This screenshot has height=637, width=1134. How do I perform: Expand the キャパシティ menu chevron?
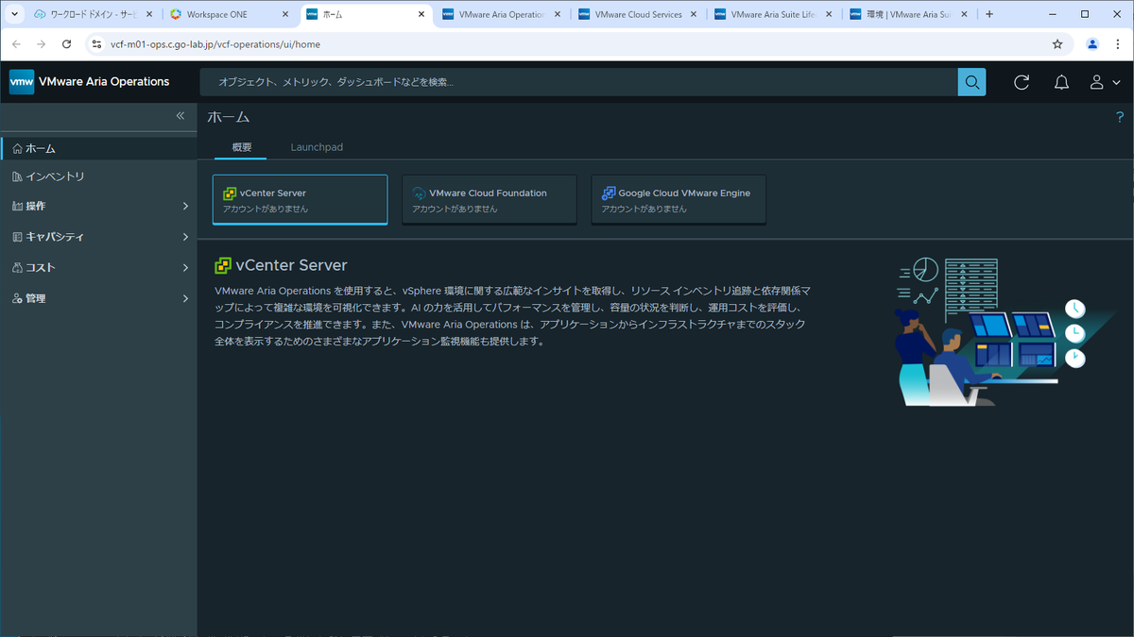point(185,237)
